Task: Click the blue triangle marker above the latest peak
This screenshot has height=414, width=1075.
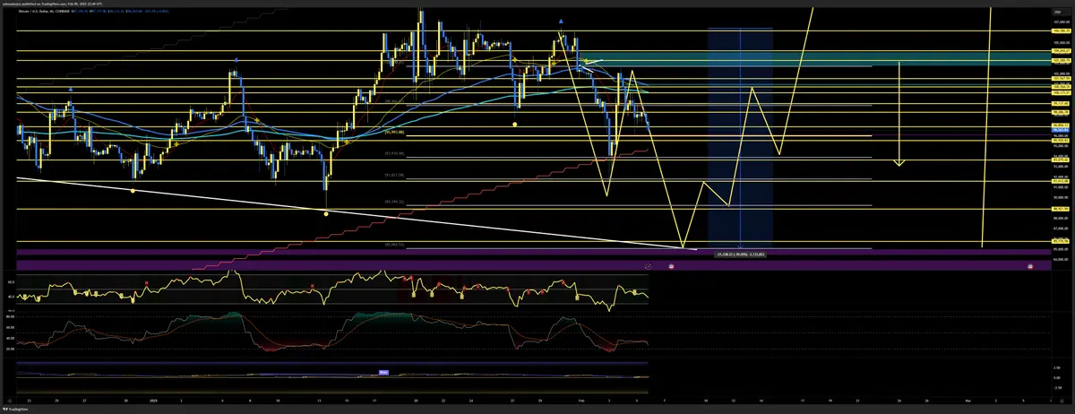Action: (x=561, y=21)
